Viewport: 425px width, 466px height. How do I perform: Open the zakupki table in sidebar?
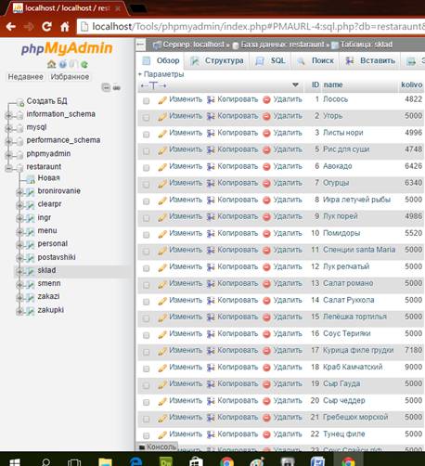51,310
